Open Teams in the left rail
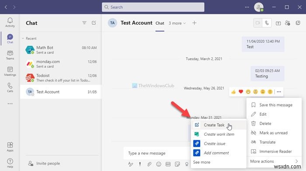306x171 pixels. point(10,55)
